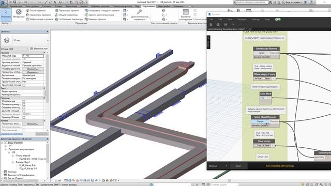Toggle Sun path (Траектория солнца) checkbox
Image resolution: width=331 pixels, height=186 pixels.
point(24,85)
